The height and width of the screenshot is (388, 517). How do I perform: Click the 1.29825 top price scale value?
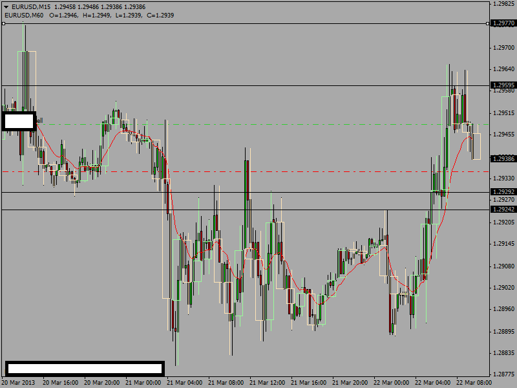click(x=503, y=4)
